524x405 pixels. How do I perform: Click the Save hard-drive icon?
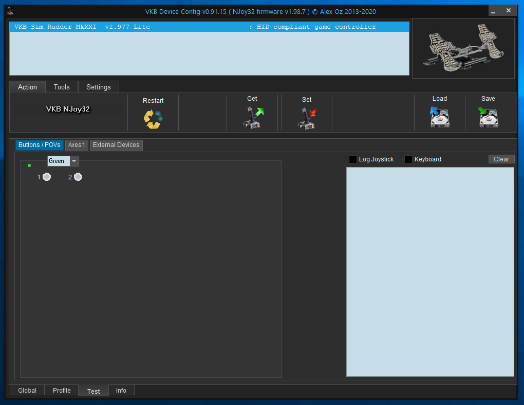(x=488, y=117)
